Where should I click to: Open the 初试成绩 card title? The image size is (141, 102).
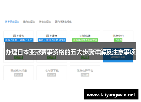[x=85, y=36]
